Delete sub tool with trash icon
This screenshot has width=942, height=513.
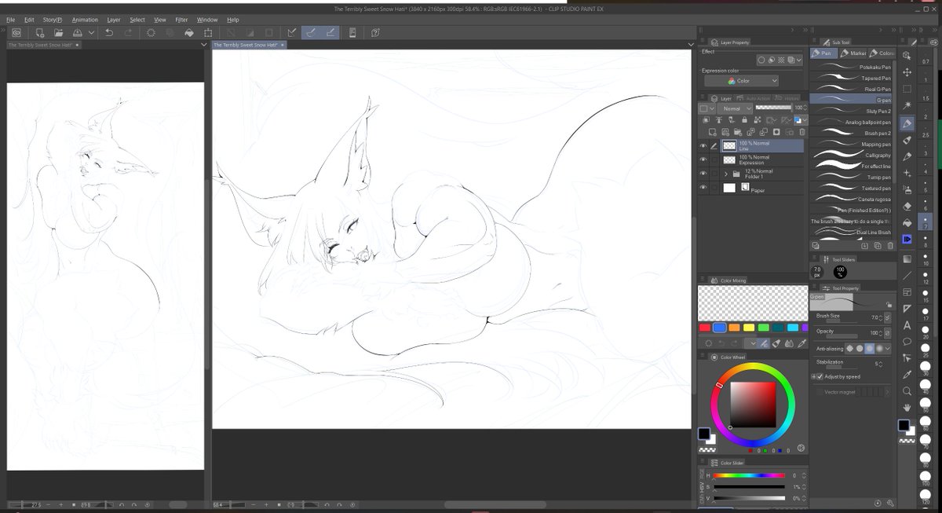click(x=889, y=245)
